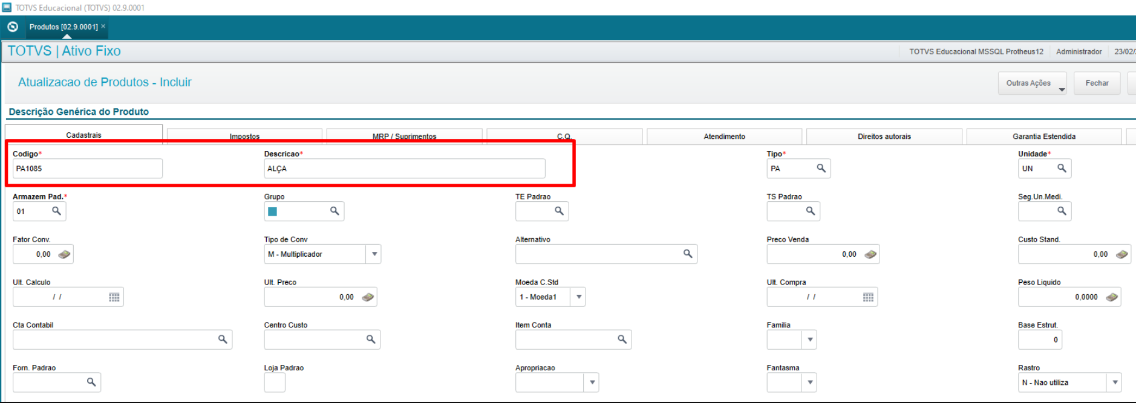The image size is (1136, 403).
Task: Click into the Descricao input field
Action: click(x=404, y=169)
